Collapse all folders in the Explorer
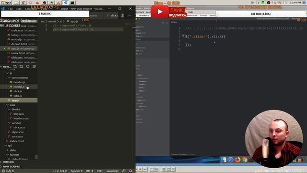This screenshot has height=173, width=307. [x=34, y=67]
